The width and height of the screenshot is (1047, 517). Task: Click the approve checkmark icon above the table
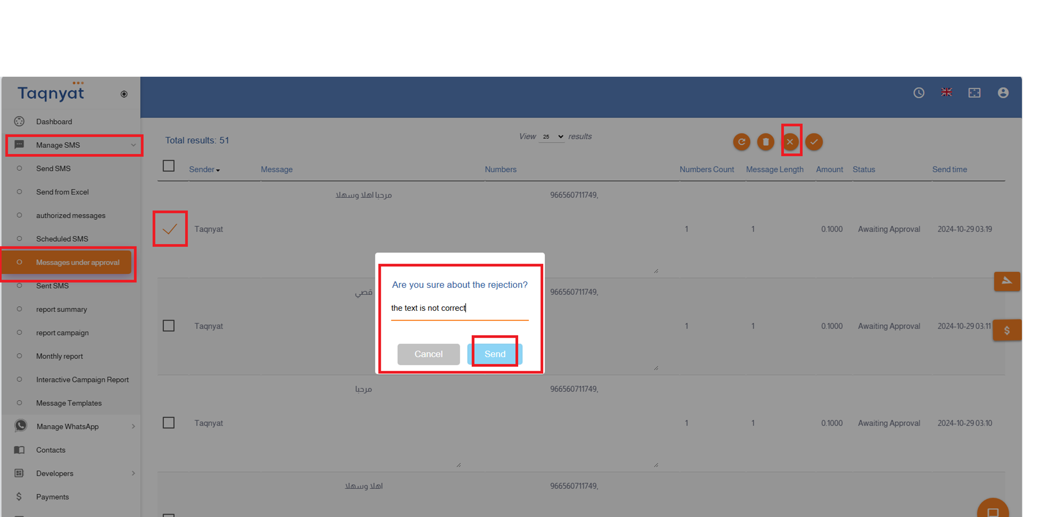814,142
